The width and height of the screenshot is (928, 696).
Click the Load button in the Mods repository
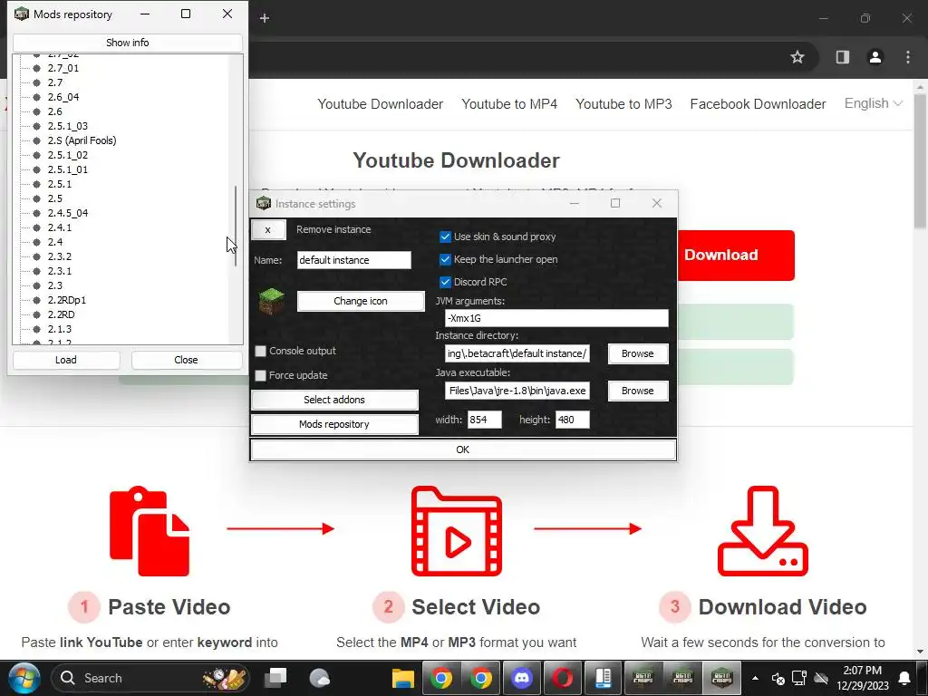[x=66, y=360]
